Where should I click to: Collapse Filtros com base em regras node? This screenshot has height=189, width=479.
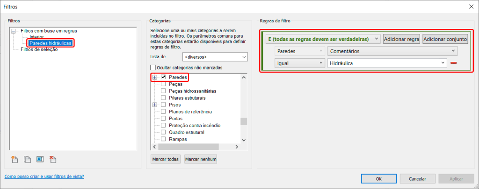[x=14, y=31]
